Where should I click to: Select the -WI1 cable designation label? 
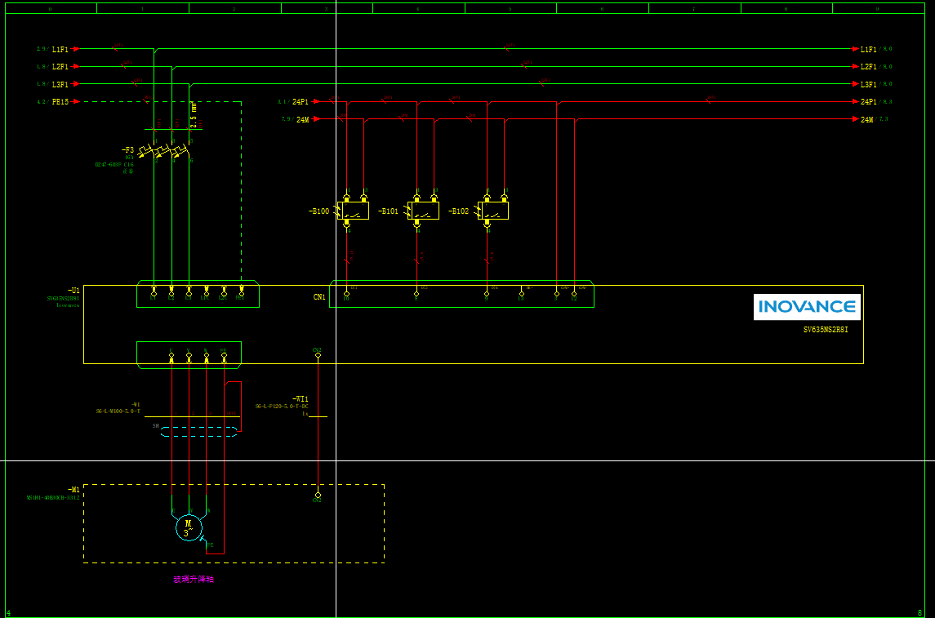pyautogui.click(x=300, y=399)
